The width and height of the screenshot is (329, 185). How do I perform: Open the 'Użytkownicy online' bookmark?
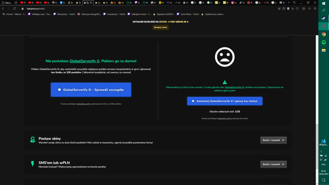tap(213, 14)
